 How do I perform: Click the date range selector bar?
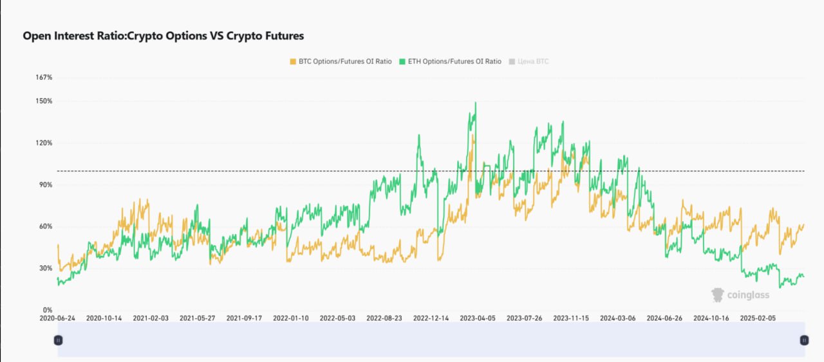coord(431,340)
